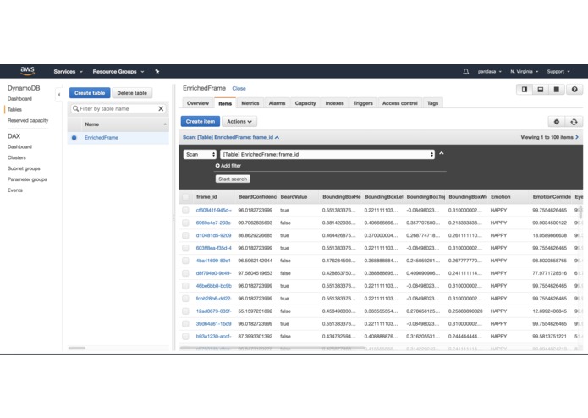Sort tables by Name column arrow
The image size is (588, 418).
tap(165, 124)
